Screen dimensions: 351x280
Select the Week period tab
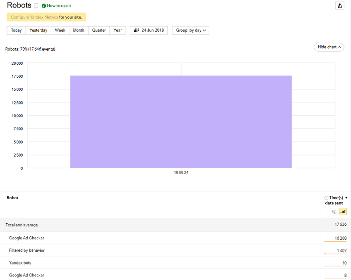(60, 30)
